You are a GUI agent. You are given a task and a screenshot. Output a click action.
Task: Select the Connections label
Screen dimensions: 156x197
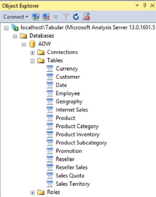(x=63, y=52)
